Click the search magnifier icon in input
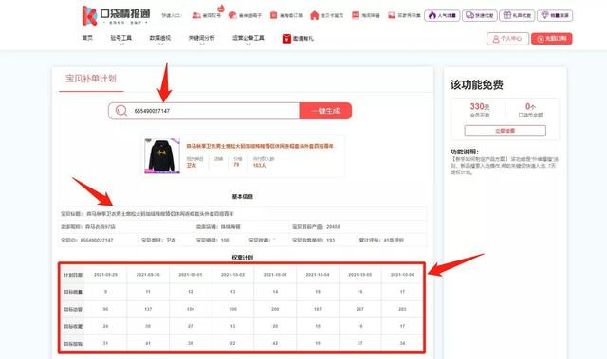Screen dimensions: 607x359 point(121,111)
